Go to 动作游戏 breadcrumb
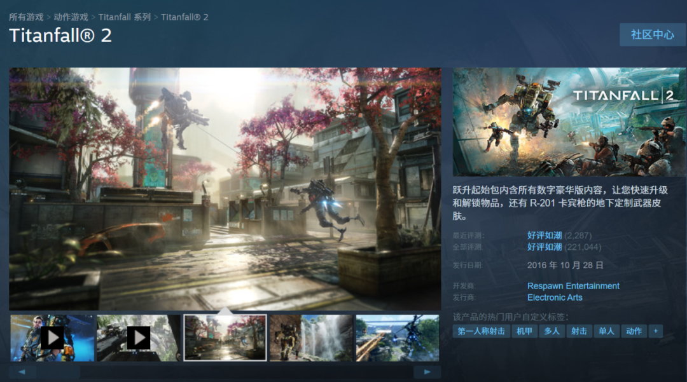This screenshot has width=687, height=382. [71, 17]
